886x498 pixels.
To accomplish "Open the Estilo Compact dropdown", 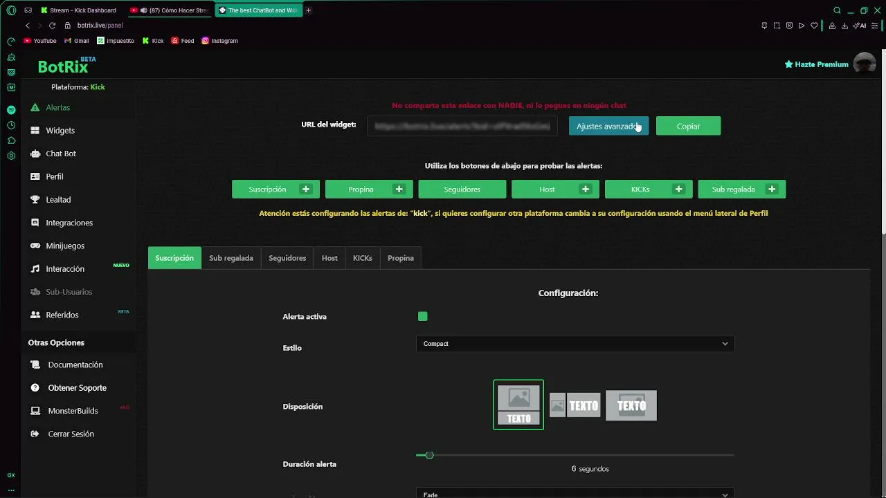I will pos(575,344).
